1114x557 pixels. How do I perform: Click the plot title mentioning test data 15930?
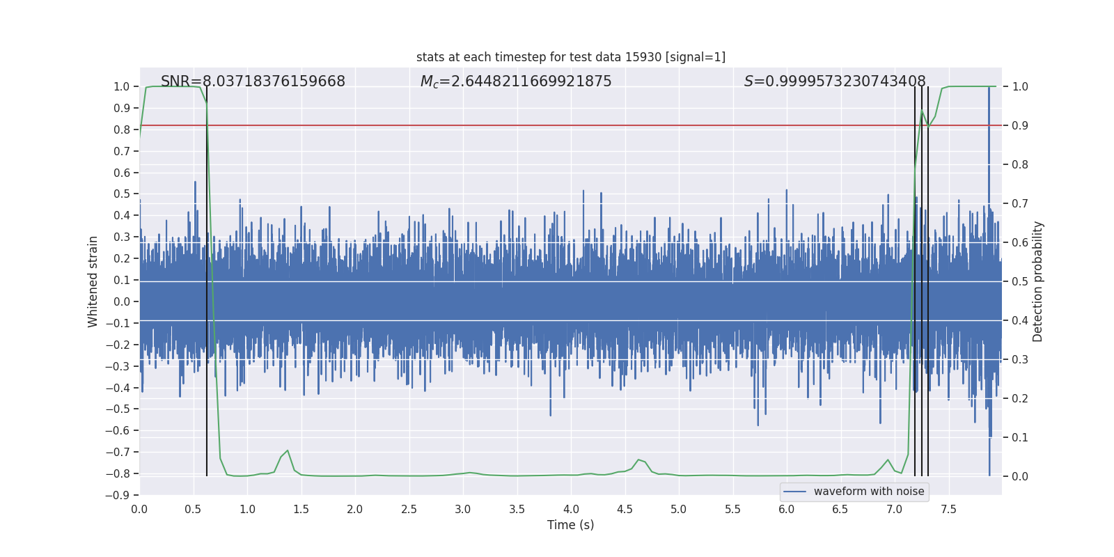coord(570,57)
